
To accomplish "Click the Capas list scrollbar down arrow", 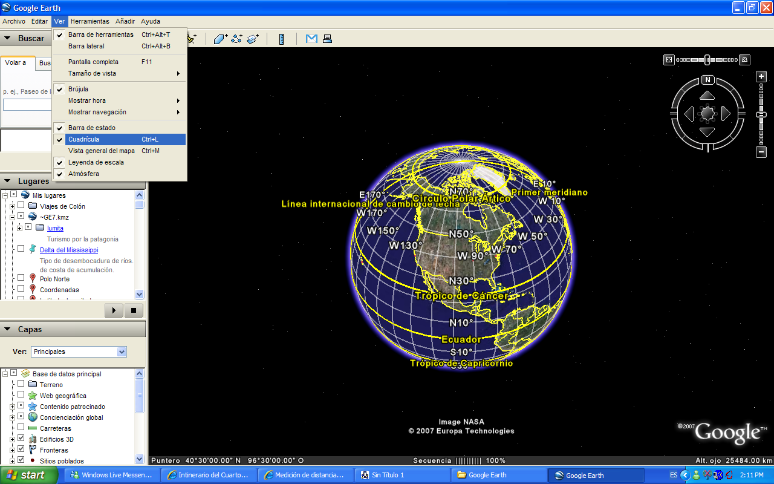I will pos(140,459).
